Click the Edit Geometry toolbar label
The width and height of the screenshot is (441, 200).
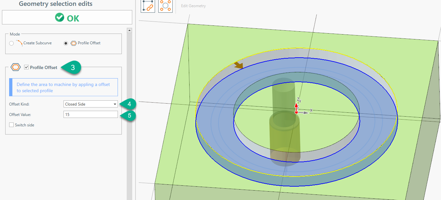tap(193, 6)
